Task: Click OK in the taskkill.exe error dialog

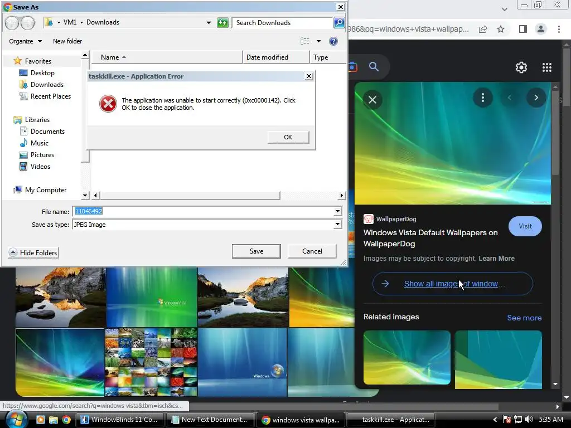Action: click(x=288, y=137)
